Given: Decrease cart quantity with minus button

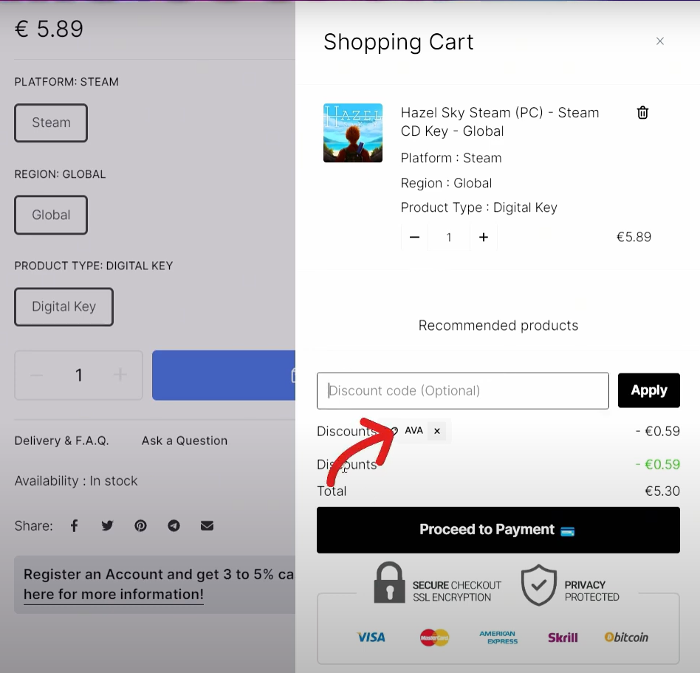Looking at the screenshot, I should pos(414,237).
